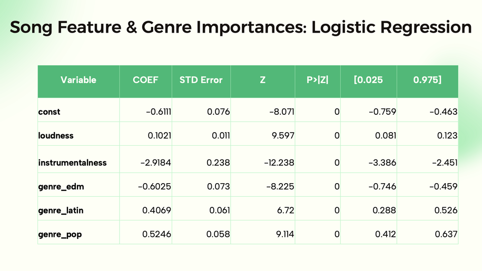Screen dimensions: 482x271
Task: Click the slide title about Logistic Regression
Action: coord(241,27)
